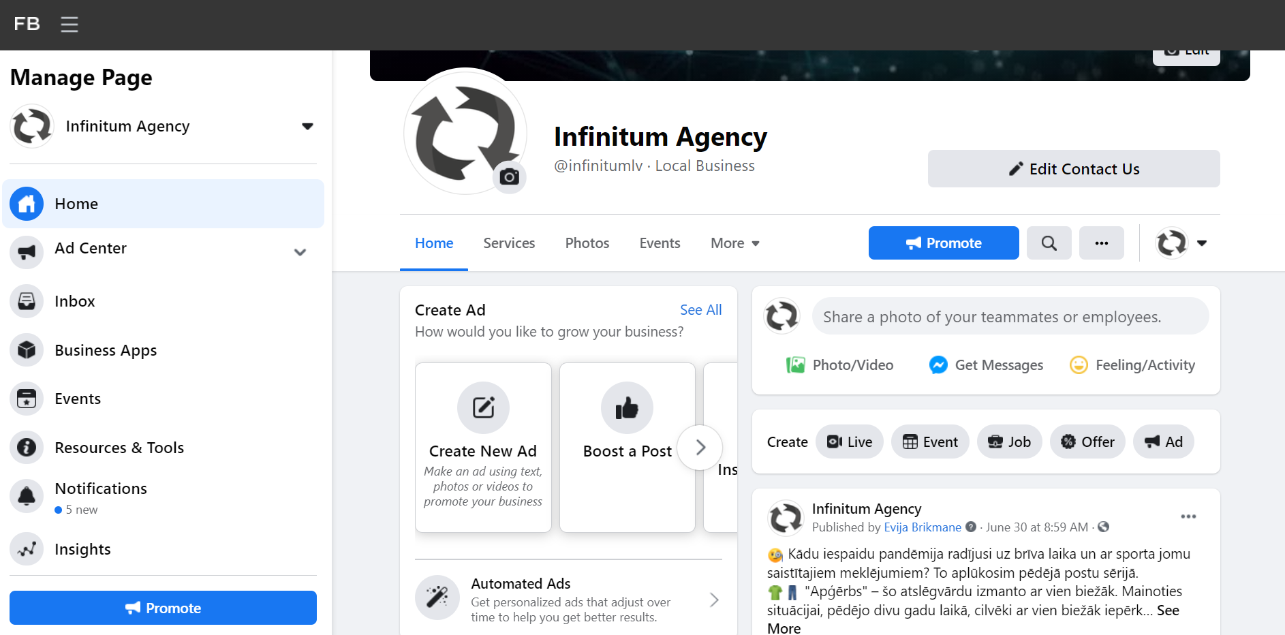
Task: Click the Share a photo post input field
Action: tap(1010, 316)
